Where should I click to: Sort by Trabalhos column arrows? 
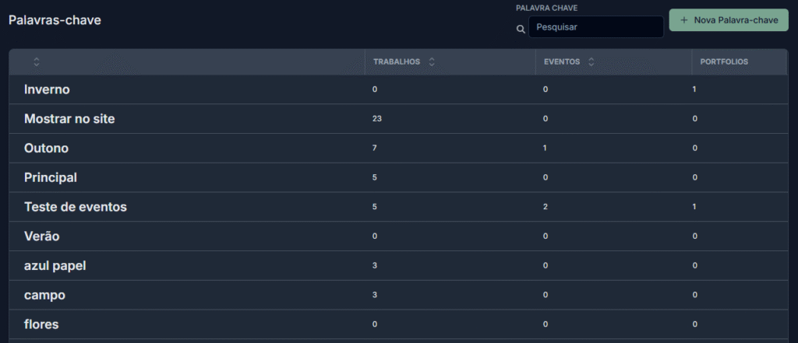(x=432, y=62)
